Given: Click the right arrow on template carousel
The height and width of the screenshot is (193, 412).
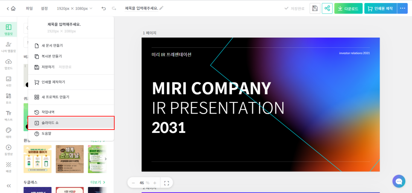Looking at the screenshot, I should [x=106, y=159].
